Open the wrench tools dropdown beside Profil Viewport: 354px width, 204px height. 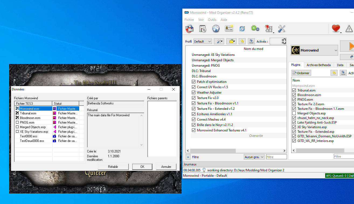pos(219,41)
